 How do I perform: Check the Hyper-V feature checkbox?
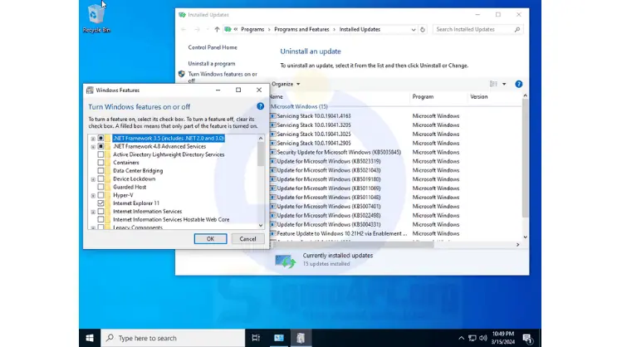[101, 195]
